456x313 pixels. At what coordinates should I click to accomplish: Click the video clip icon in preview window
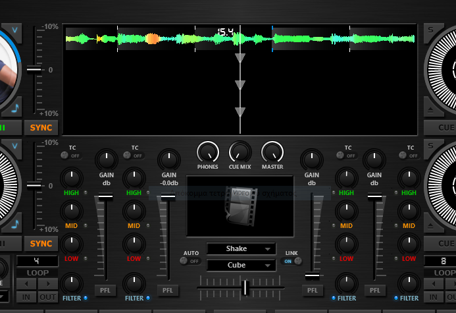pos(241,206)
